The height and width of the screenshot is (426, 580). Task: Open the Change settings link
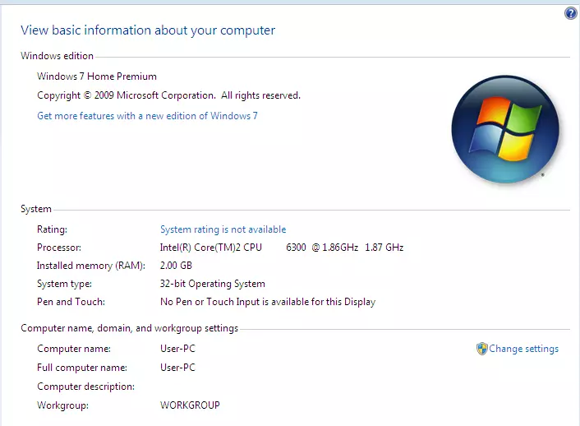pos(523,349)
